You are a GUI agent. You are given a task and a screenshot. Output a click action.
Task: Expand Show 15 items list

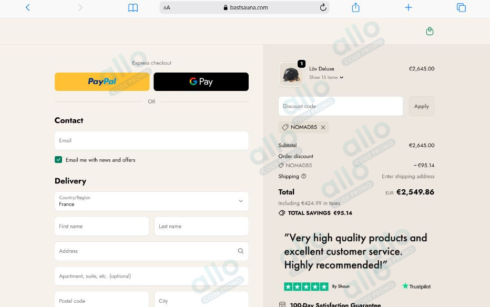point(326,77)
